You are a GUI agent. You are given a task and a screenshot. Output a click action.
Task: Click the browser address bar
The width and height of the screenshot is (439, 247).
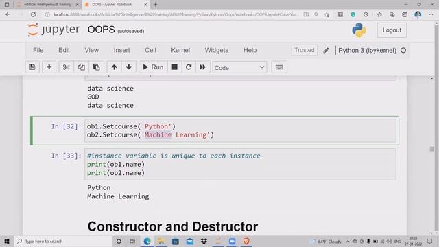(176, 14)
